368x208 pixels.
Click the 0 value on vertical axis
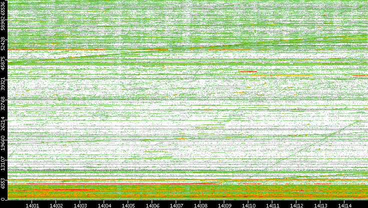(3, 199)
